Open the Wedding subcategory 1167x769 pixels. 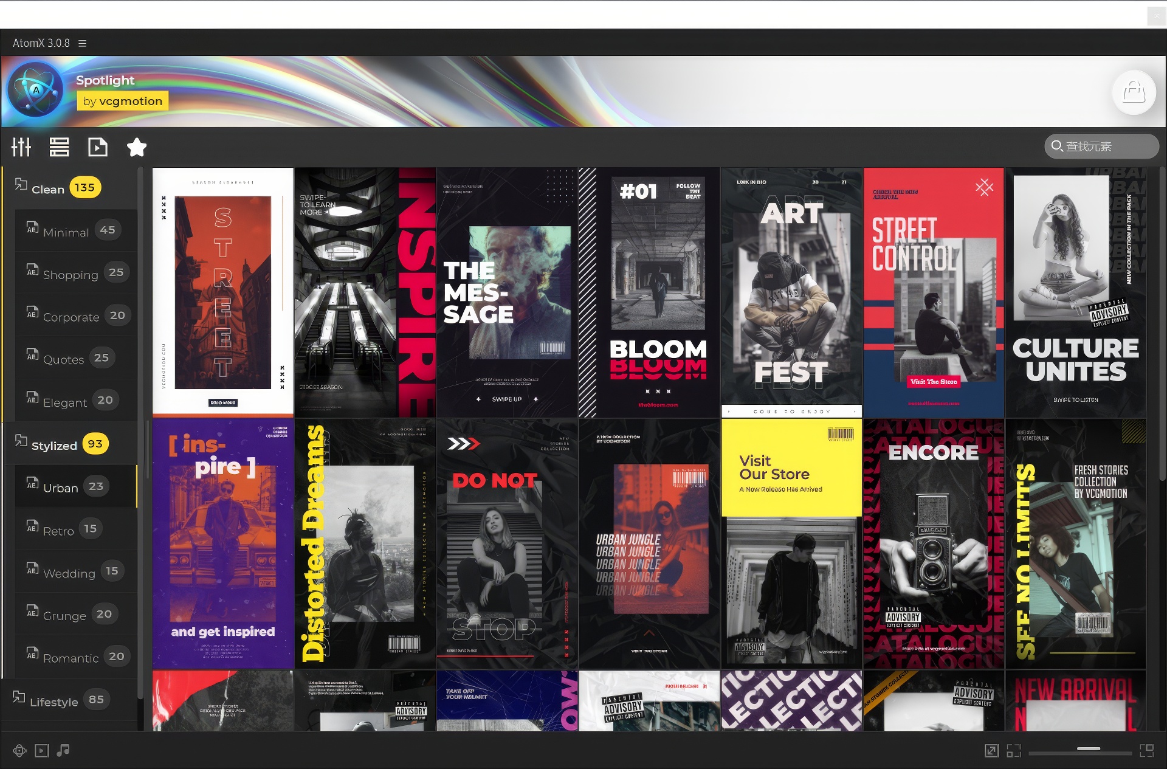point(76,572)
